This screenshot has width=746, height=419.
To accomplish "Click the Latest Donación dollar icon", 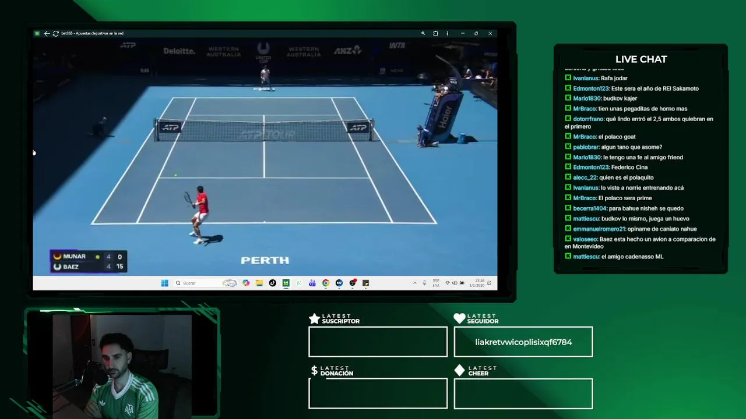I will point(314,371).
